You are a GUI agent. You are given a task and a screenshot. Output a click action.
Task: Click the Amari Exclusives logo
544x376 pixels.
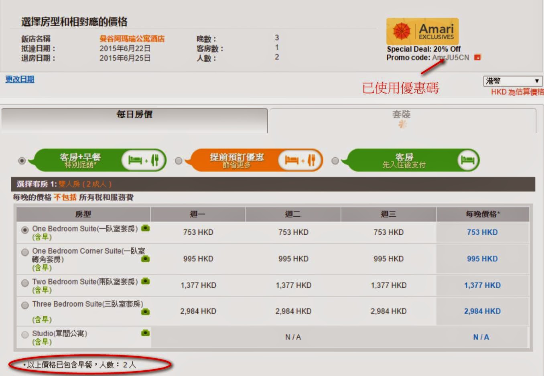422,31
